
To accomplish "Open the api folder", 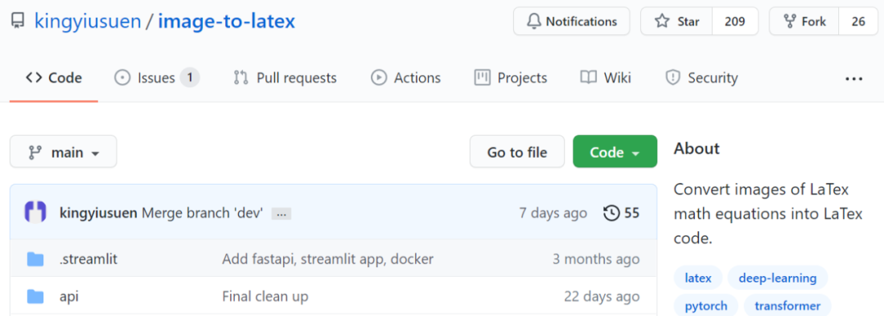I will (69, 296).
